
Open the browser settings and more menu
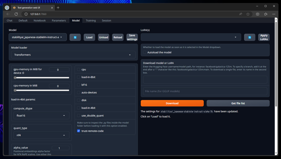pyautogui.click(x=274, y=14)
